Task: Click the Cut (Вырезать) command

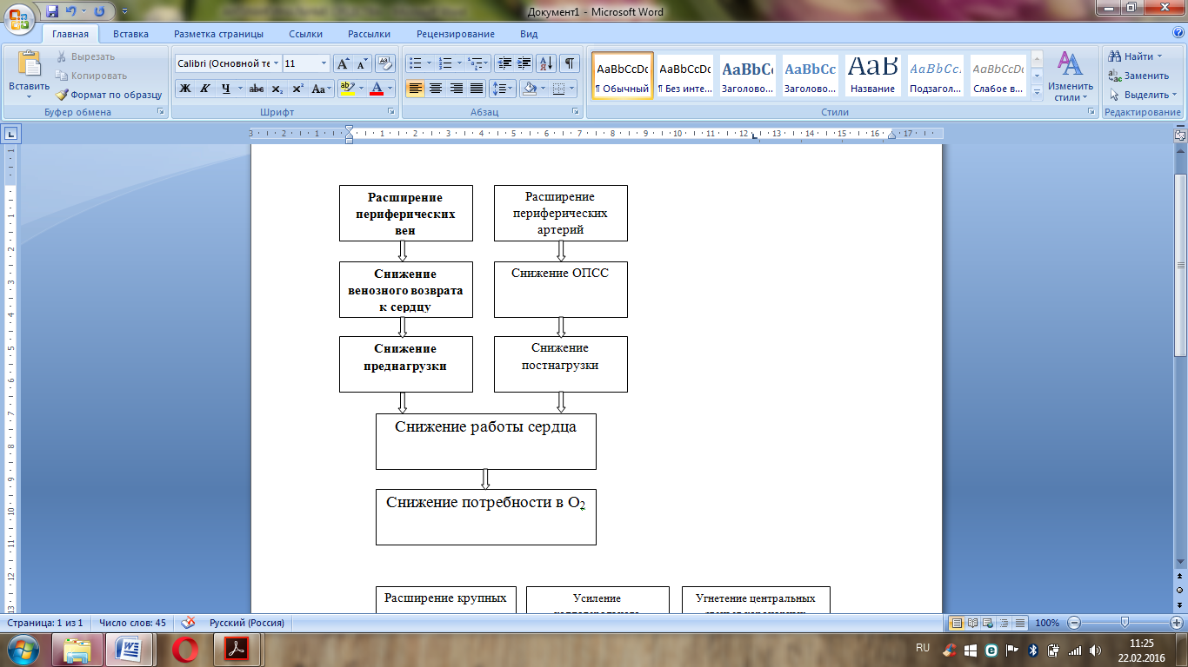Action: pyautogui.click(x=86, y=56)
